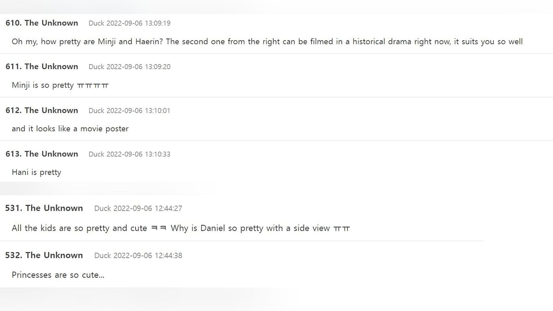This screenshot has height=311, width=553.
Task: Click timestamp 2022-09-06 13:10:01
Action: click(138, 111)
